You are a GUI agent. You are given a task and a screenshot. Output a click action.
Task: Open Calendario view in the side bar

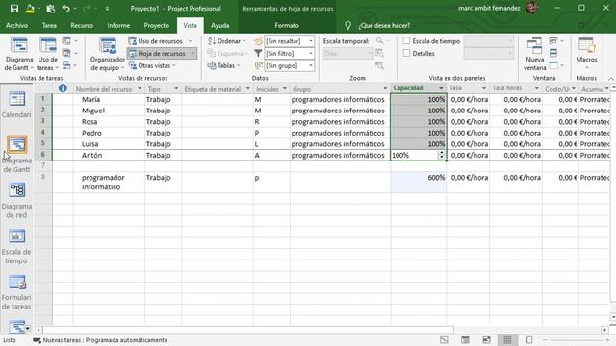[16, 105]
